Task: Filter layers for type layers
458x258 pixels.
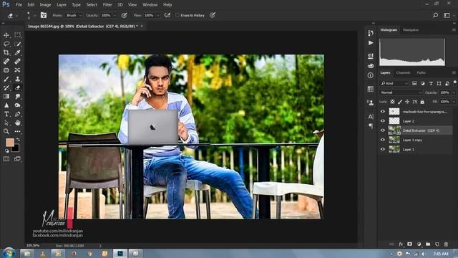Action: pyautogui.click(x=431, y=83)
